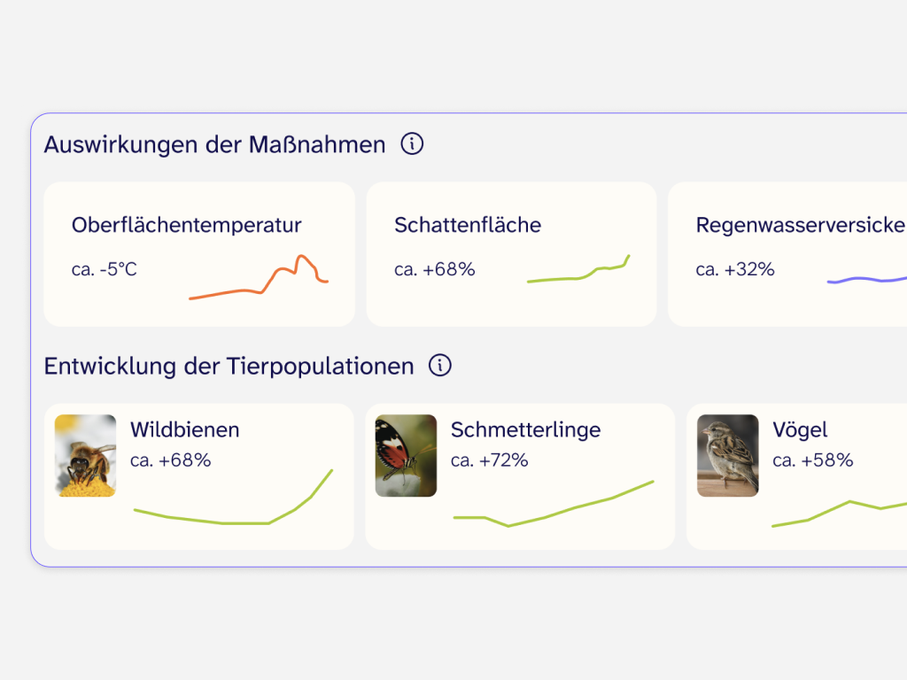The width and height of the screenshot is (907, 680).
Task: Select the Schmetterlinge card title
Action: point(526,429)
